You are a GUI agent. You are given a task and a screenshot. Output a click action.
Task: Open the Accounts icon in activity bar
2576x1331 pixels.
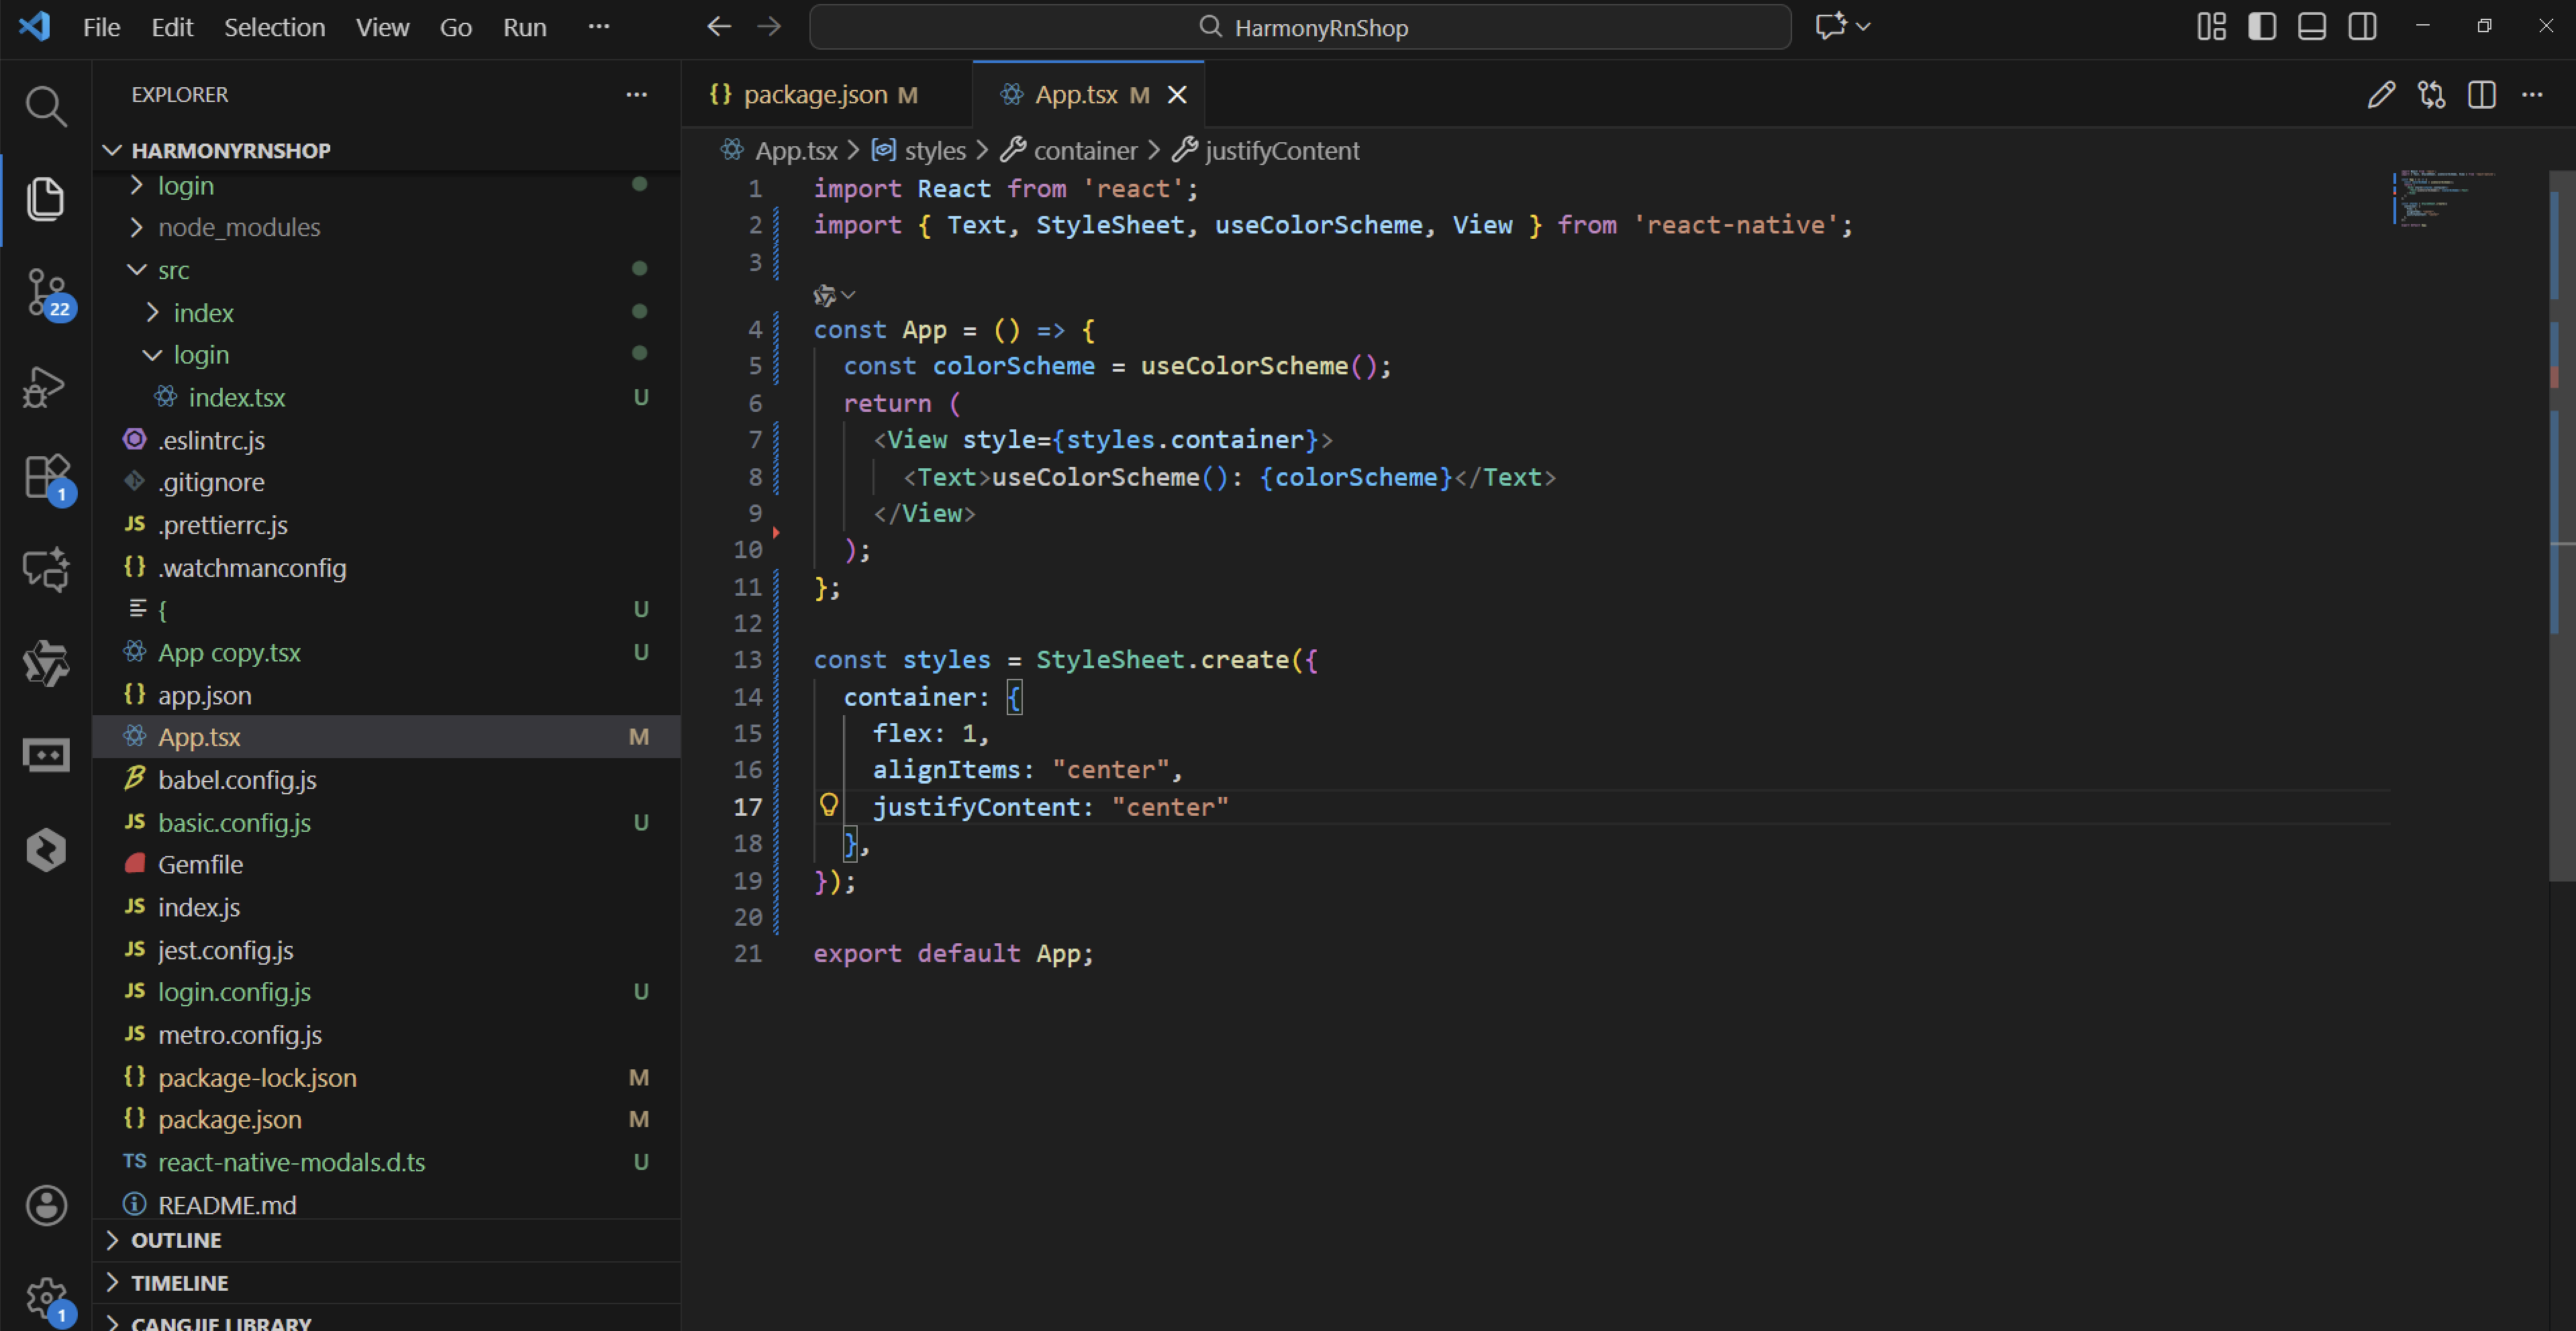pyautogui.click(x=45, y=1205)
